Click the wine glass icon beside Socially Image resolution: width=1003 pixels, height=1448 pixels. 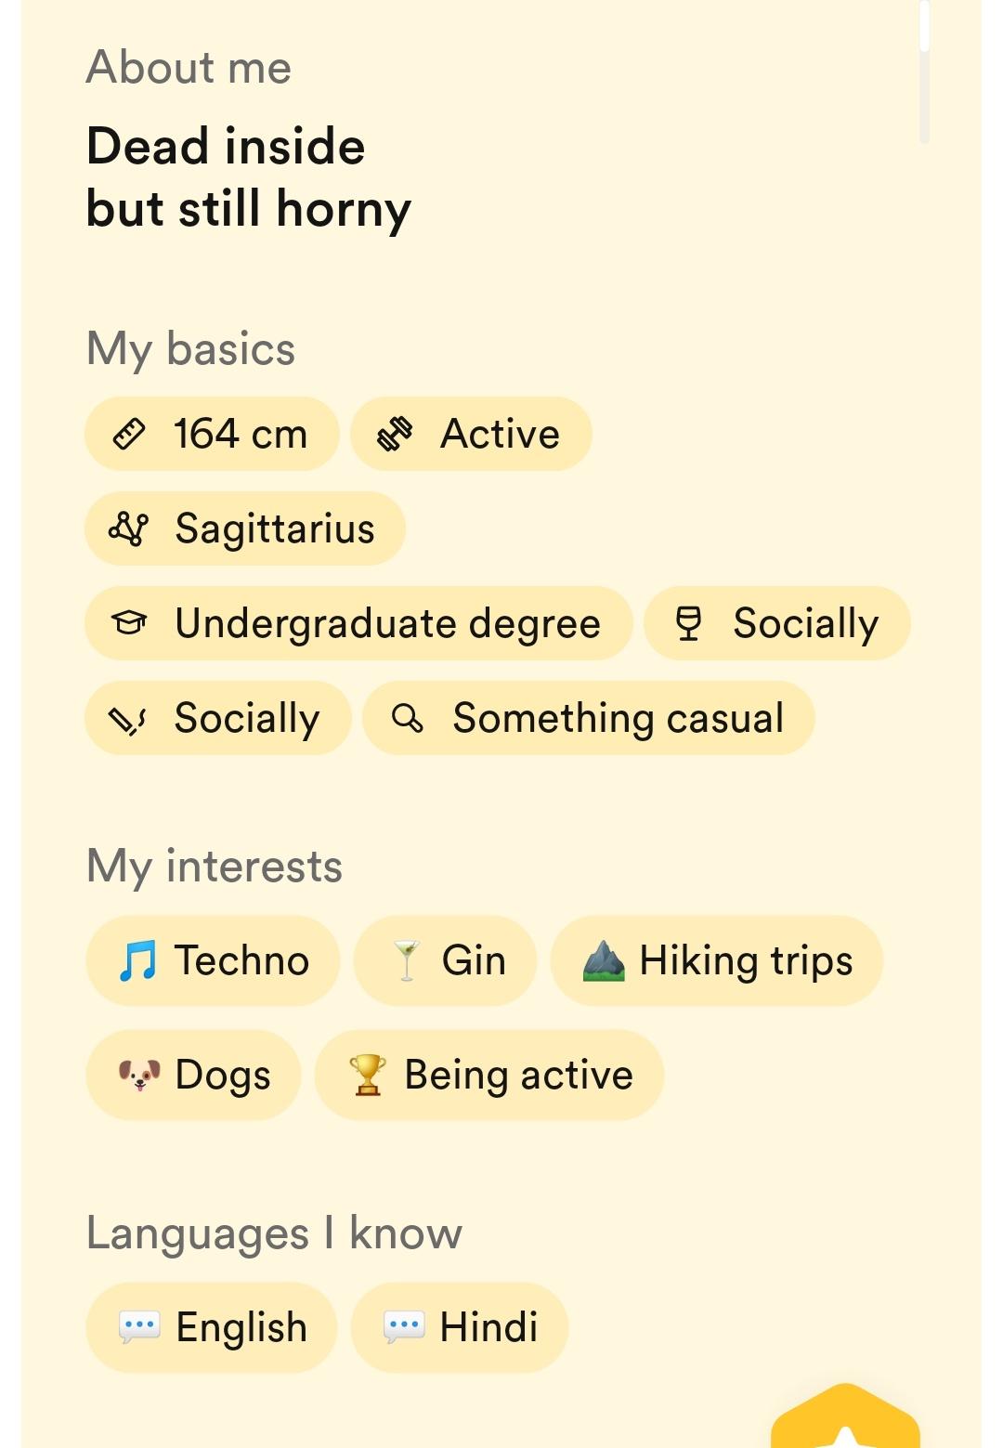[x=688, y=623]
